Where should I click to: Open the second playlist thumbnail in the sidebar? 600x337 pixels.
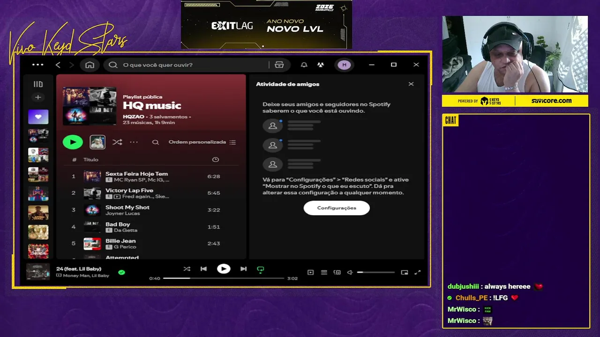(38, 136)
